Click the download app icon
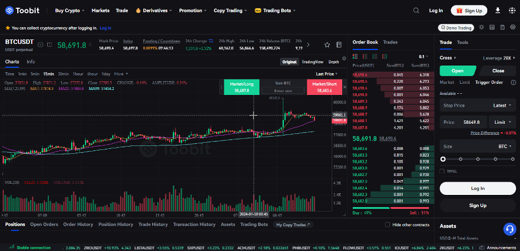 (497, 10)
